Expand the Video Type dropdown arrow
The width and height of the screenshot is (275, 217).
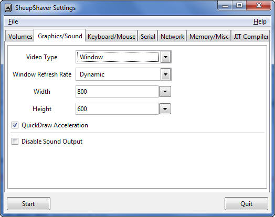[x=165, y=57]
